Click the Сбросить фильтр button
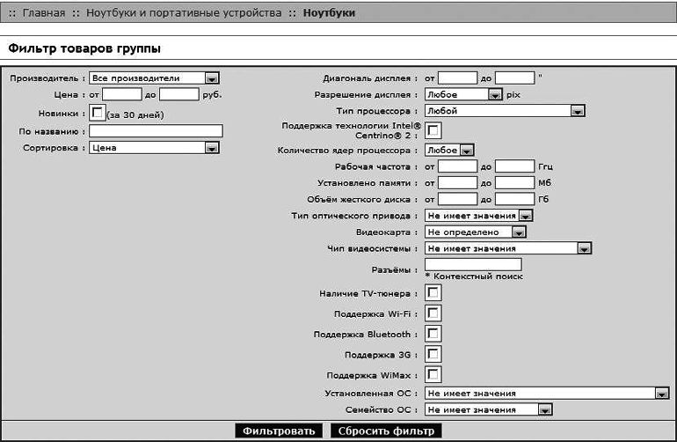Viewport: 677px width, 442px height. 386,431
